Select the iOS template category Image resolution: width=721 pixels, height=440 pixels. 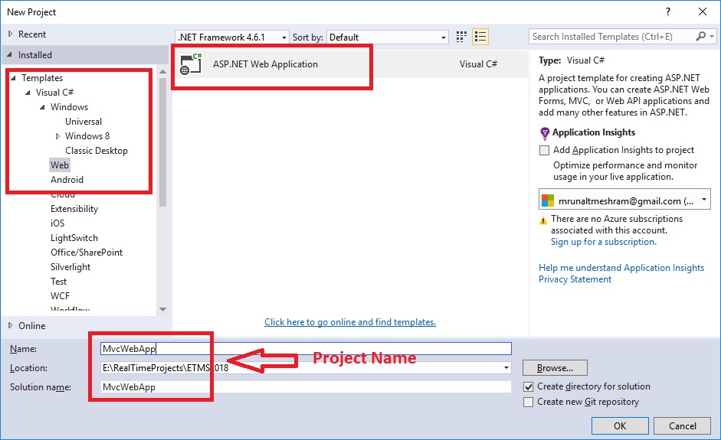57,223
